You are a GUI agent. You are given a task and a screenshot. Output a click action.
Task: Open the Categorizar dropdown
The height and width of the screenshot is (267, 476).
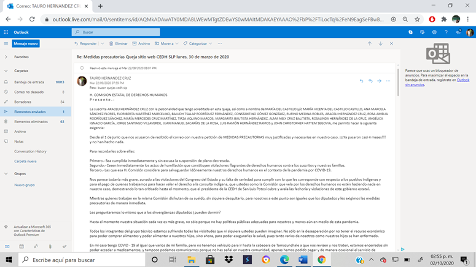click(198, 43)
